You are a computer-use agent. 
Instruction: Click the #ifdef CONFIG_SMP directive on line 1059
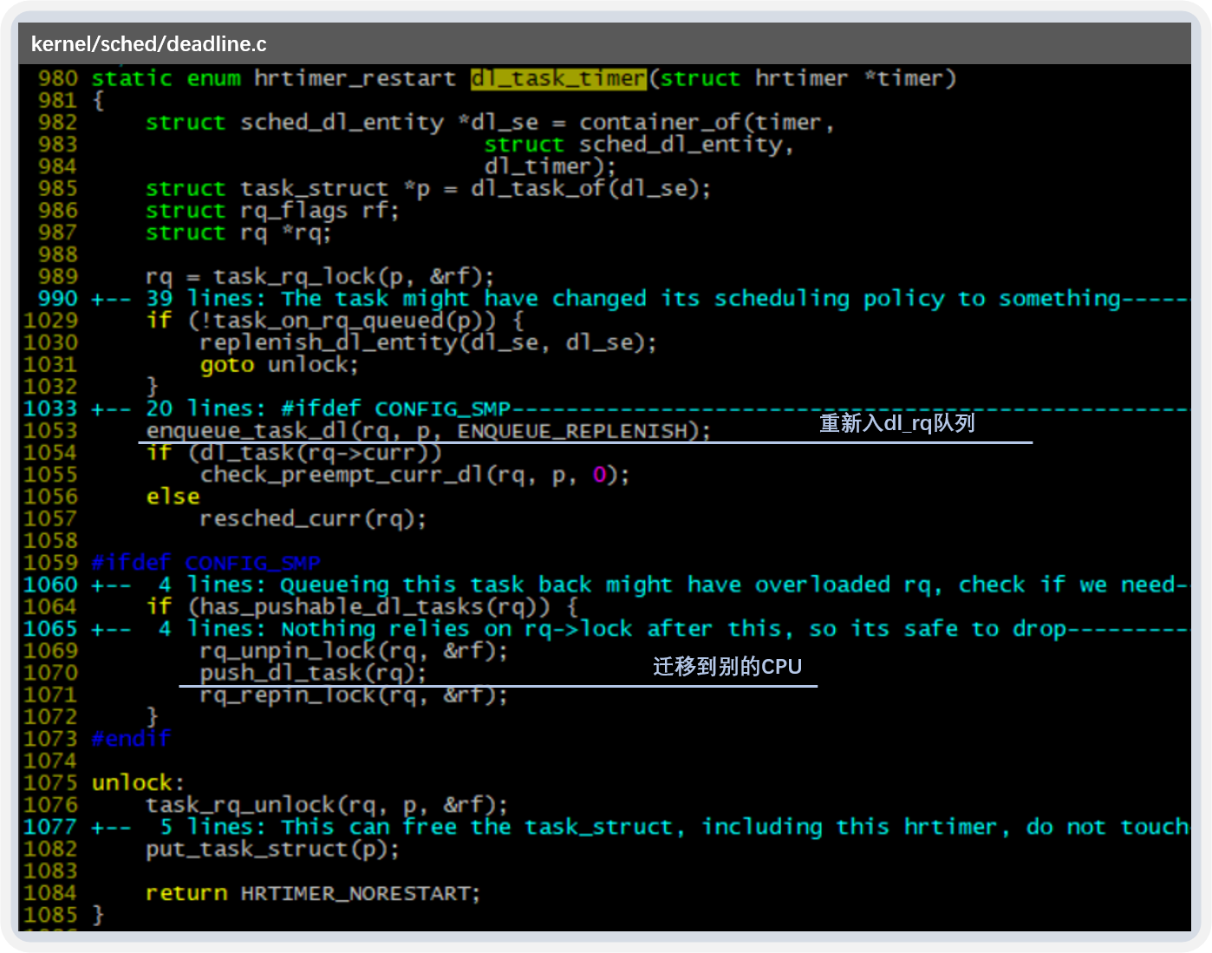coord(205,562)
